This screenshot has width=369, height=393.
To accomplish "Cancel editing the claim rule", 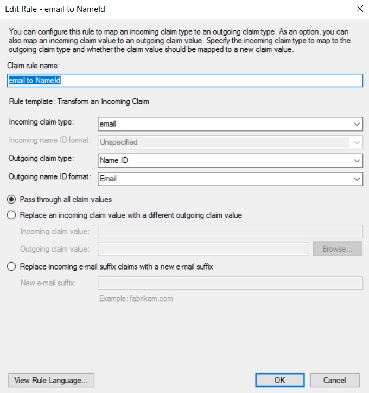I will [x=334, y=380].
